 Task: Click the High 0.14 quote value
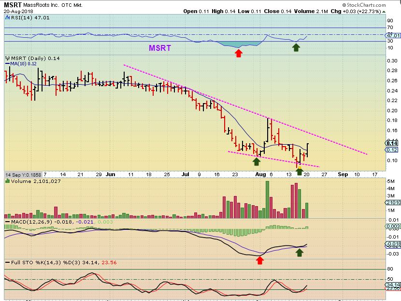[224, 11]
